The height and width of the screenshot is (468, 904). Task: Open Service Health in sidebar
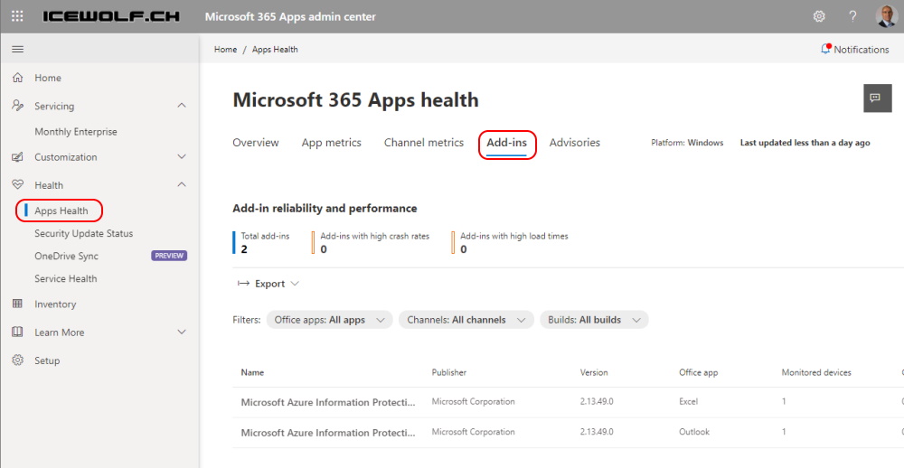click(66, 278)
